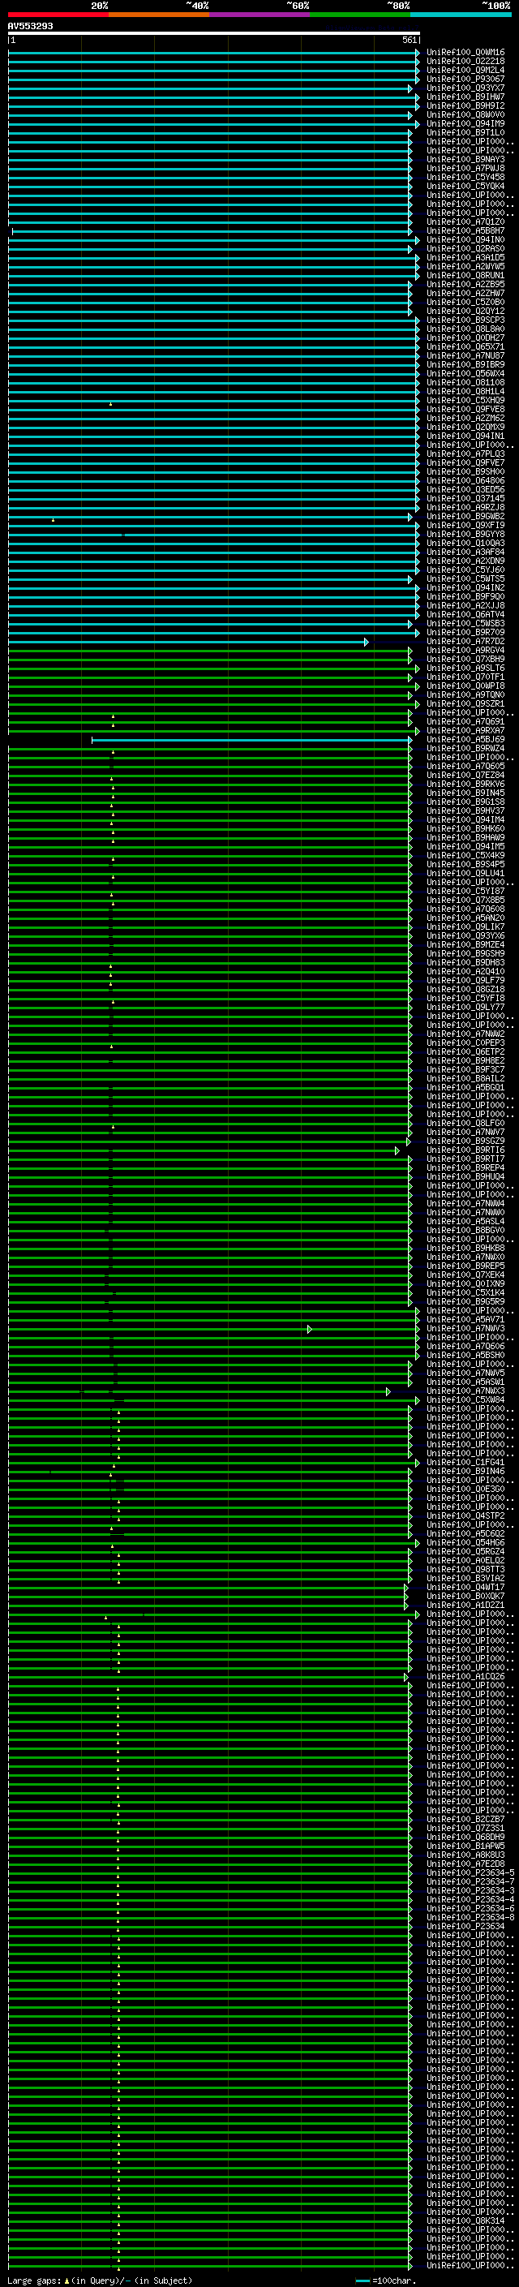Click the green ~80% identity legend bar

[x=360, y=15]
